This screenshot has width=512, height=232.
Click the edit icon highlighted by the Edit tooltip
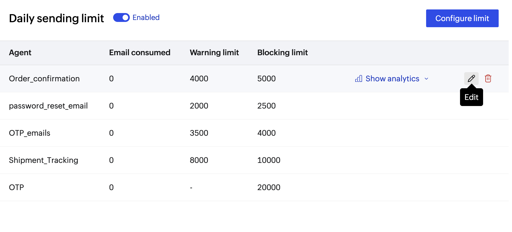[x=471, y=79]
